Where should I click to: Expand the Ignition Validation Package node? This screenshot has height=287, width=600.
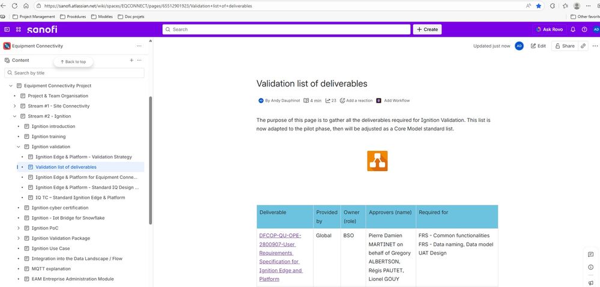[19, 238]
